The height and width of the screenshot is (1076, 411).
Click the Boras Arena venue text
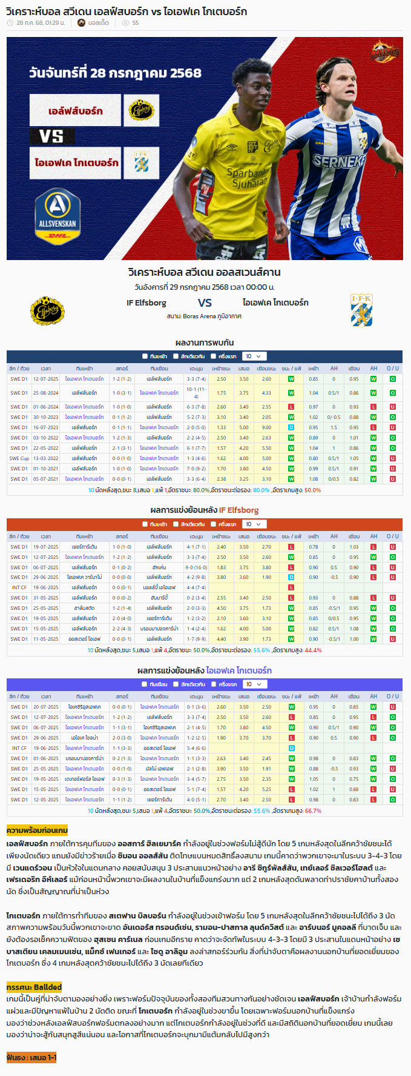(x=199, y=316)
